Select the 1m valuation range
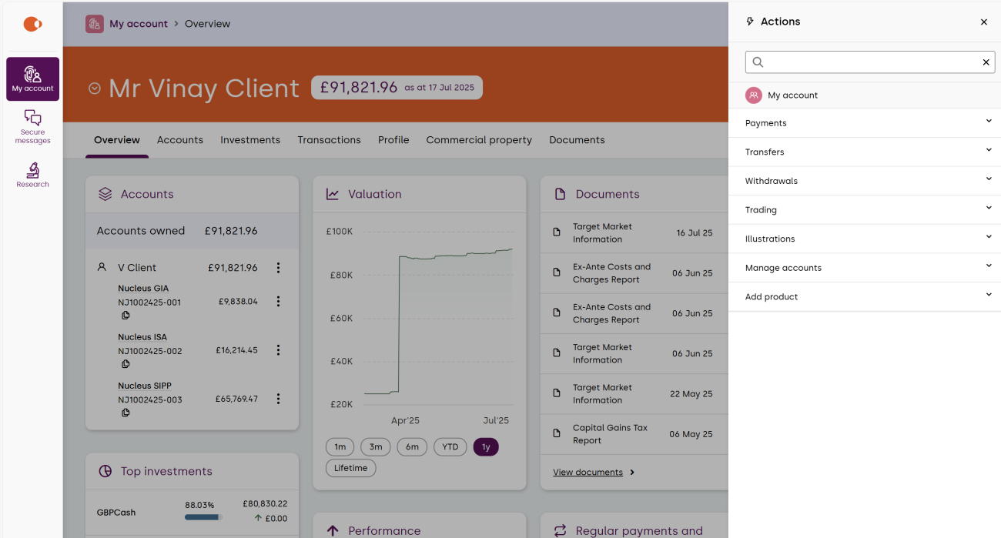The image size is (1001, 538). 340,447
